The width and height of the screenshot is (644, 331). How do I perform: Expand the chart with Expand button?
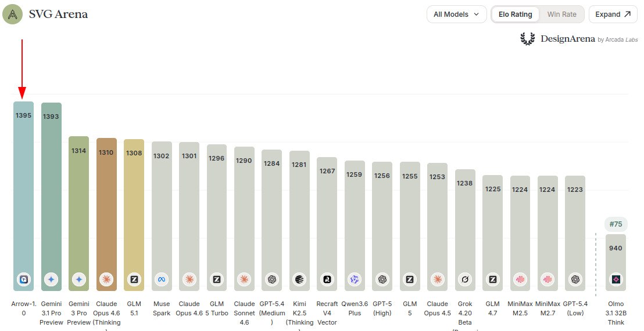613,14
